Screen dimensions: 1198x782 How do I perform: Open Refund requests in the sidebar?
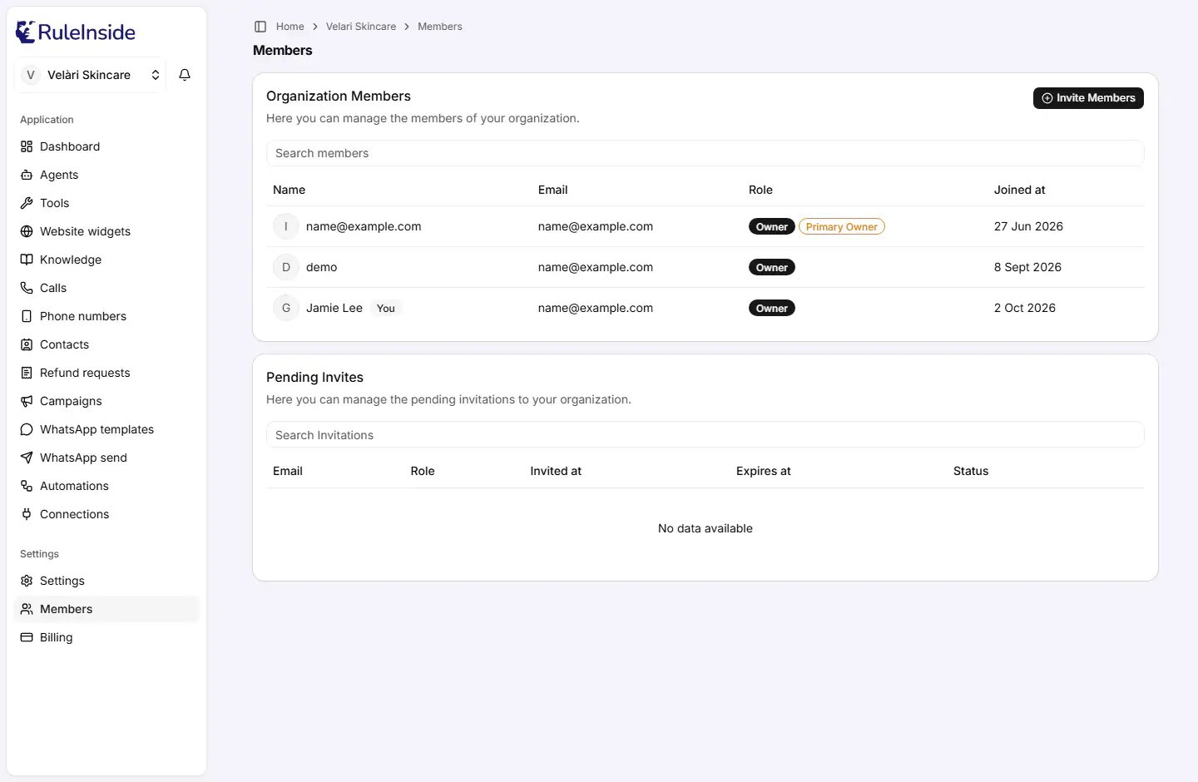coord(106,373)
